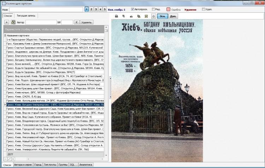The width and height of the screenshot is (265, 168).
Task: Select the bottom Список tab
Action: (x=7, y=165)
